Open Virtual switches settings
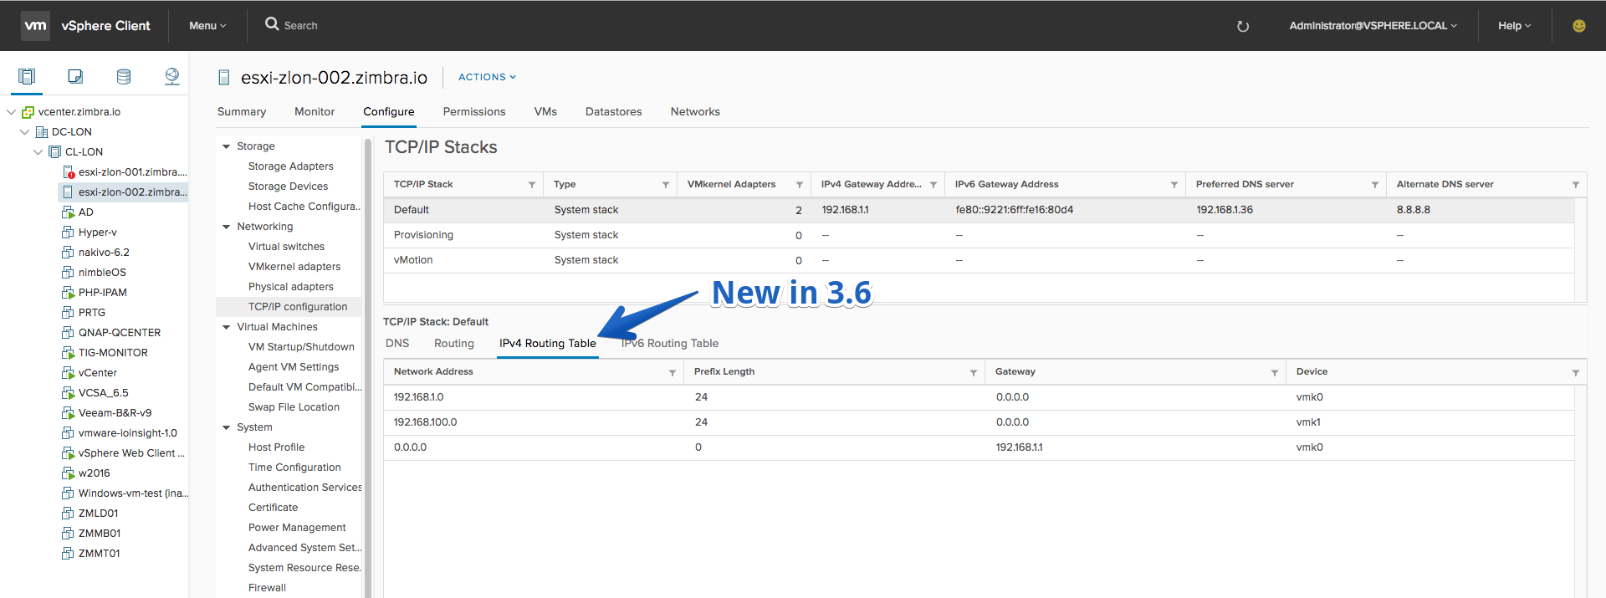Viewport: 1606px width, 598px height. [x=286, y=247]
